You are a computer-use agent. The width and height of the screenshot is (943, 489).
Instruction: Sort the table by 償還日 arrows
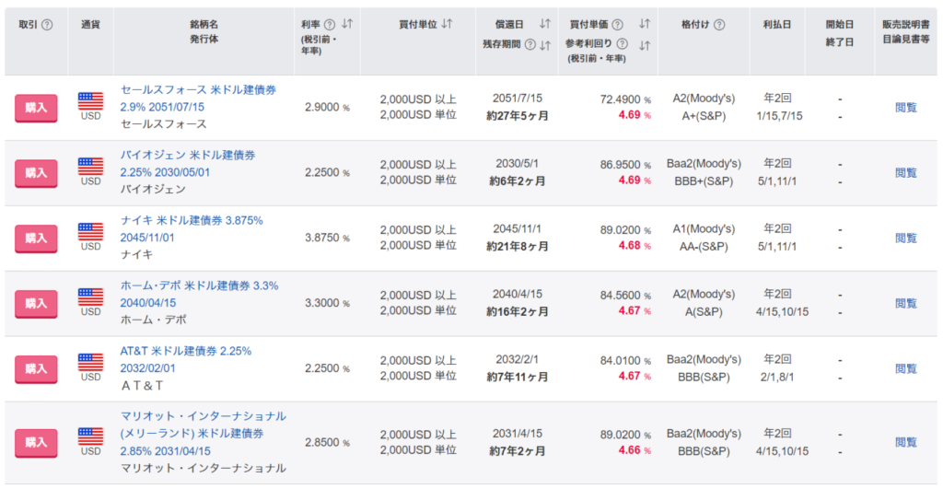pyautogui.click(x=544, y=25)
